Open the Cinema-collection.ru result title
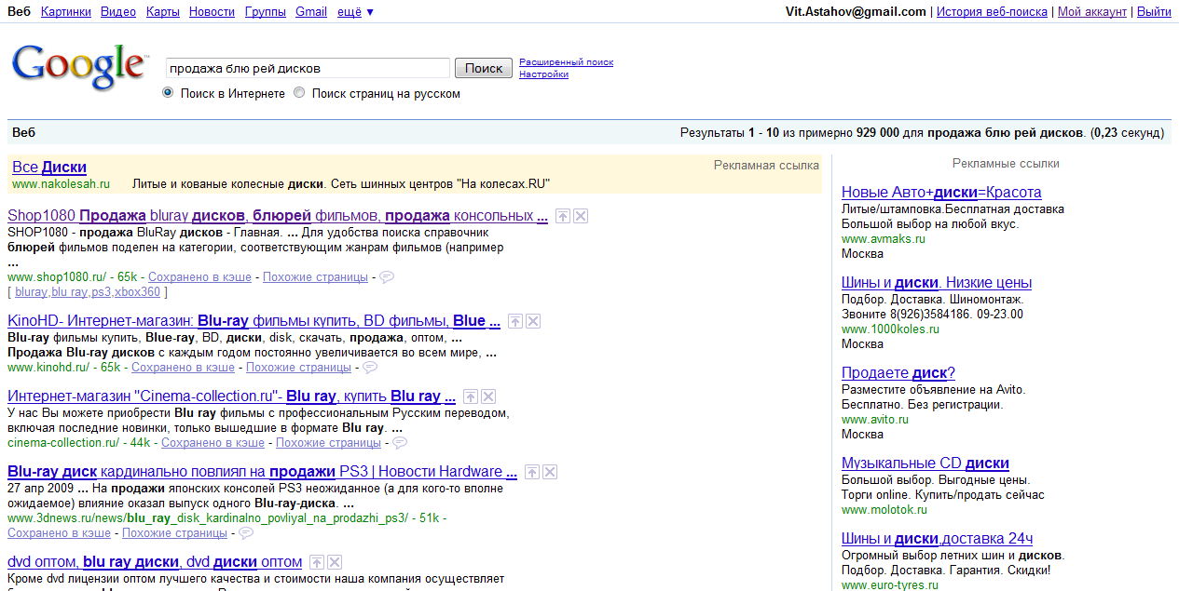Viewport: 1179px width, 591px height. (x=231, y=396)
